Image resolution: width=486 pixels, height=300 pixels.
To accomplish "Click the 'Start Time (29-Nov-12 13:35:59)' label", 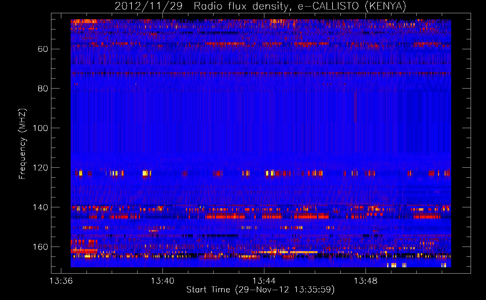I will pyautogui.click(x=260, y=290).
